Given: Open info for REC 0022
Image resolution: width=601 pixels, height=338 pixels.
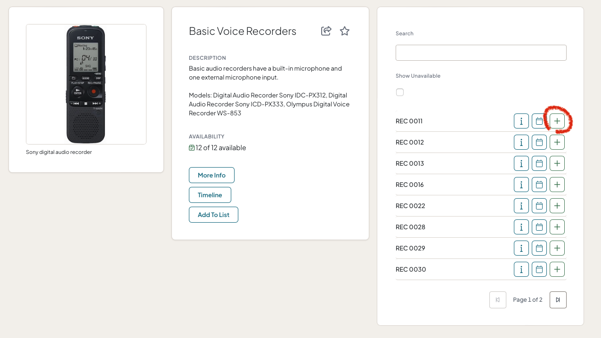Looking at the screenshot, I should [521, 206].
